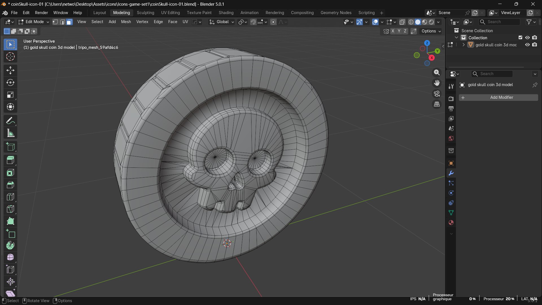This screenshot has height=305, width=542.
Task: Open Global transform orientation dropdown
Action: (x=222, y=22)
